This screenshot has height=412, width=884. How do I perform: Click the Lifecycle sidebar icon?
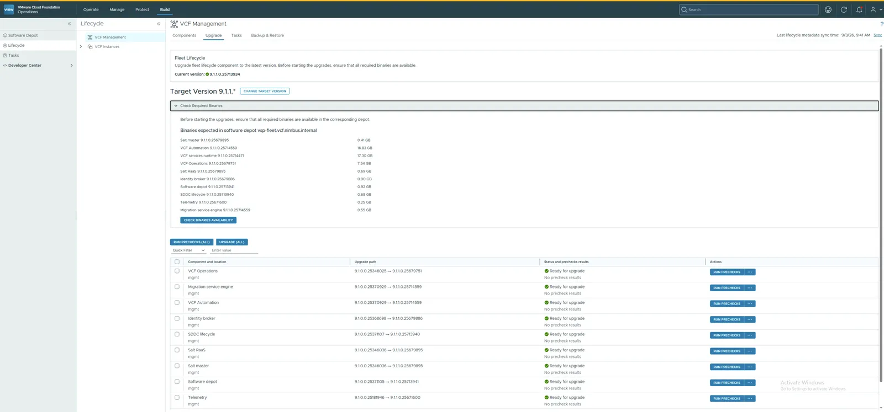[x=5, y=45]
